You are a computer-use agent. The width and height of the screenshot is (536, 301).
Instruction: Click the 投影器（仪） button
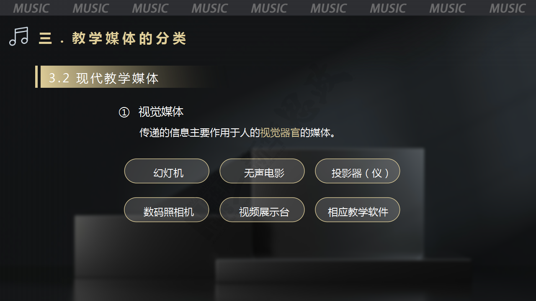(358, 171)
